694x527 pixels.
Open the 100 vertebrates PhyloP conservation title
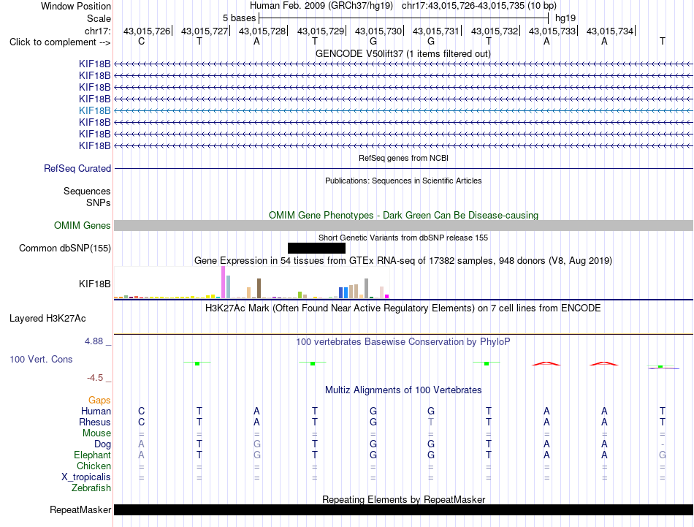click(x=403, y=342)
